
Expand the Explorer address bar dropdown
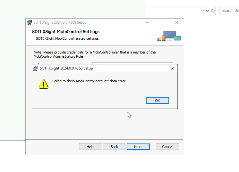(x=207, y=11)
